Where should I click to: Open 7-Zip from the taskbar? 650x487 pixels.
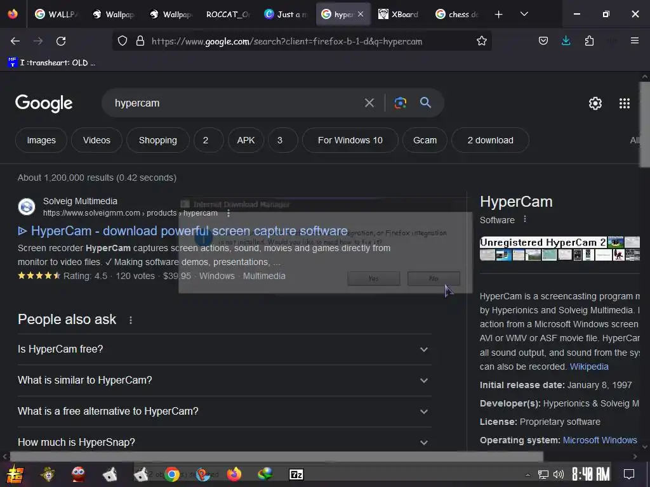pyautogui.click(x=296, y=474)
